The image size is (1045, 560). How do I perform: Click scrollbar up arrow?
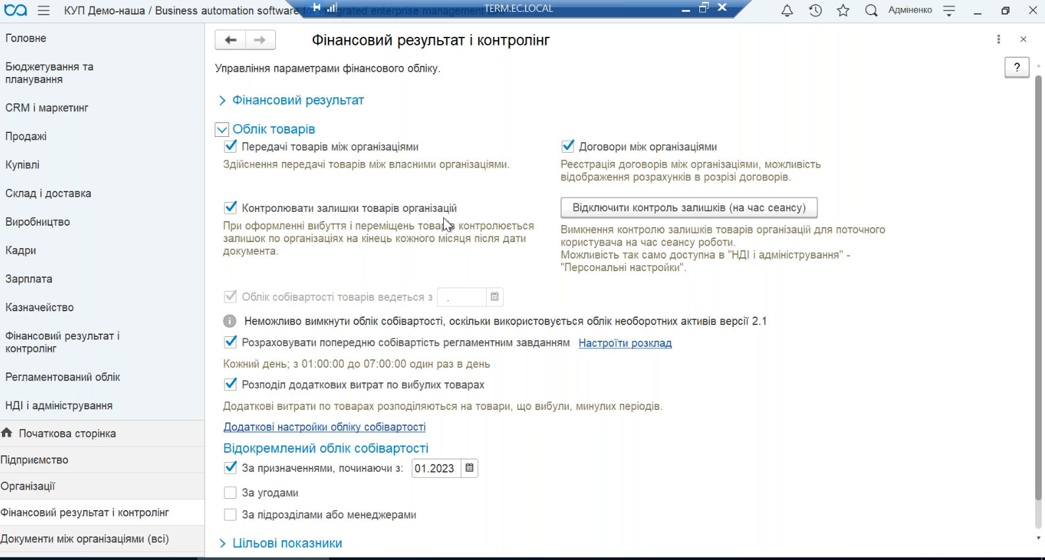pyautogui.click(x=1038, y=66)
